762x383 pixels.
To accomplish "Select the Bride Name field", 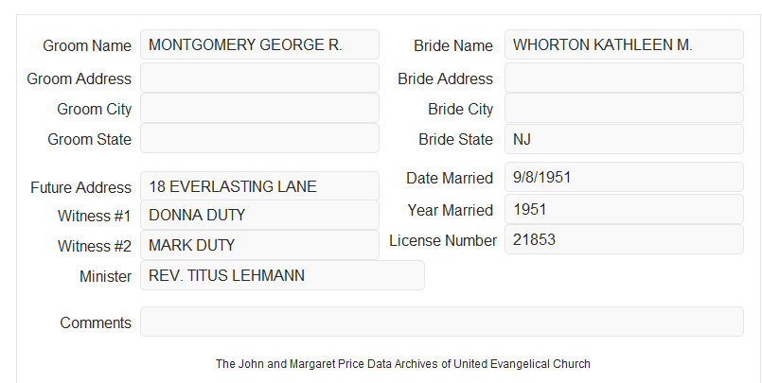I will click(x=624, y=44).
